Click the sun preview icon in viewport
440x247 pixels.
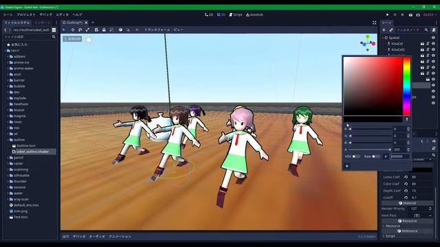pyautogui.click(x=89, y=40)
